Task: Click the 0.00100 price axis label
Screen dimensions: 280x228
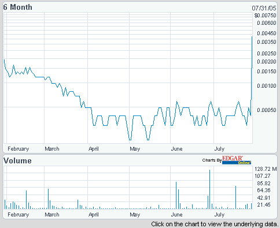Action: click(267, 86)
